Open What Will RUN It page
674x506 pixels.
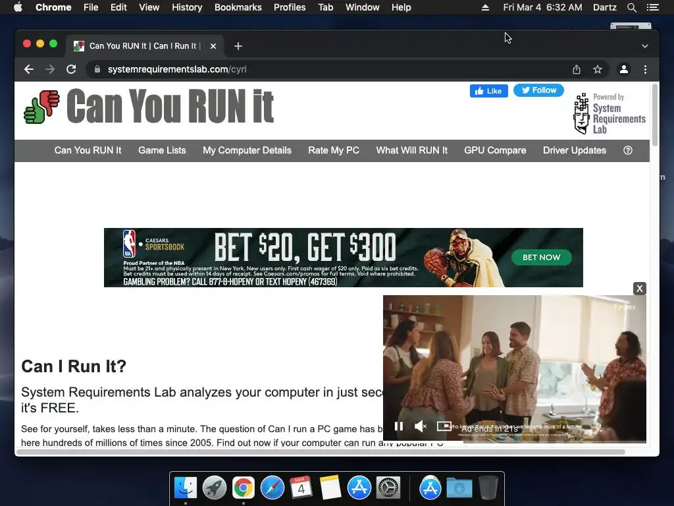[412, 151]
